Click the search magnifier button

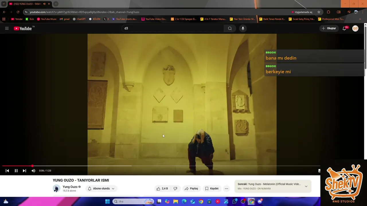pyautogui.click(x=230, y=28)
